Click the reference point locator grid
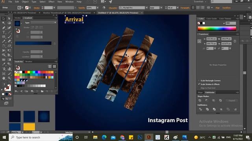The image size is (252, 141). 199,41
